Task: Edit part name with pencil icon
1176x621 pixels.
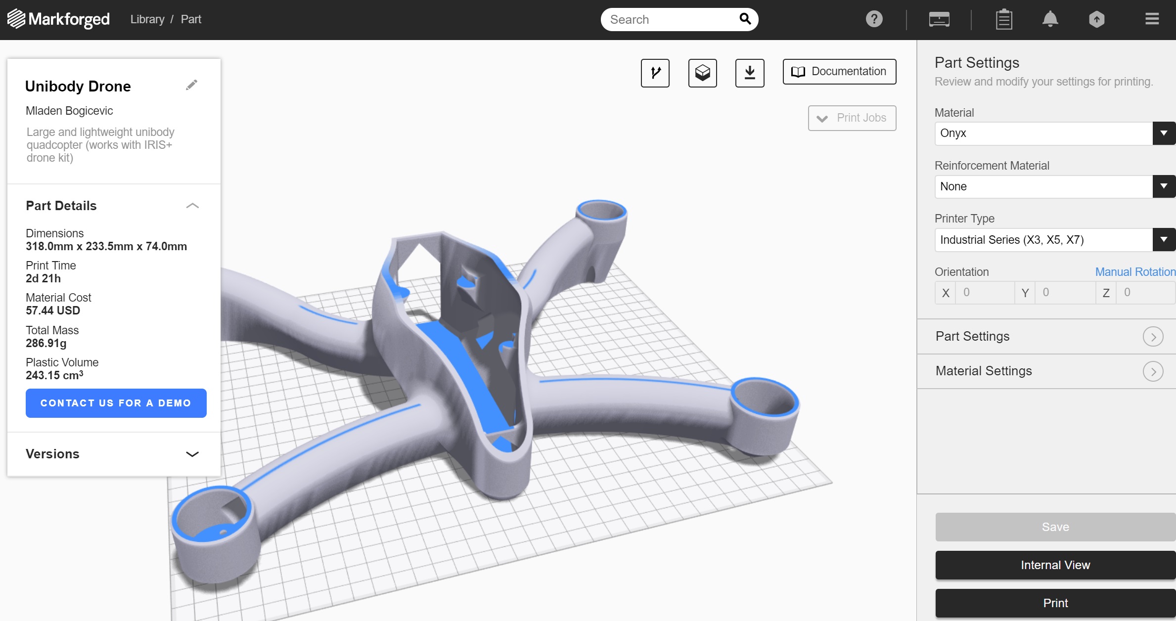Action: (x=191, y=85)
